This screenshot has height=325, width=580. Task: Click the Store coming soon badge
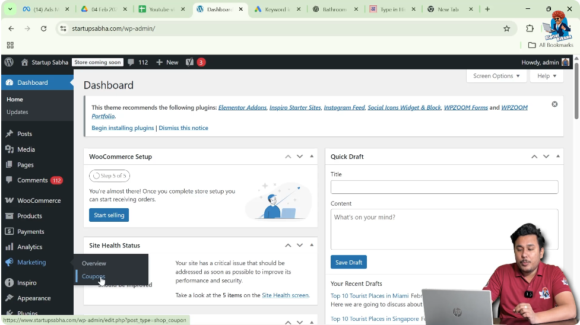[x=97, y=62]
